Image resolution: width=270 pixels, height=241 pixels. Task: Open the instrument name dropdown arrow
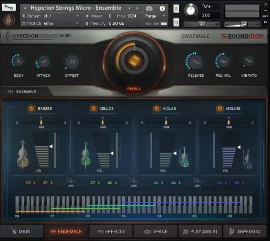pyautogui.click(x=25, y=8)
